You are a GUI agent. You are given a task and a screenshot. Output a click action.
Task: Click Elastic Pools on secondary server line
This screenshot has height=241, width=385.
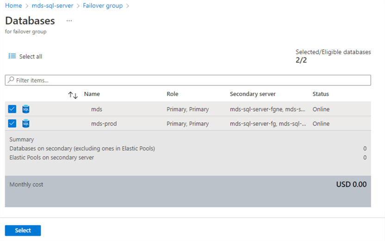tap(51, 158)
